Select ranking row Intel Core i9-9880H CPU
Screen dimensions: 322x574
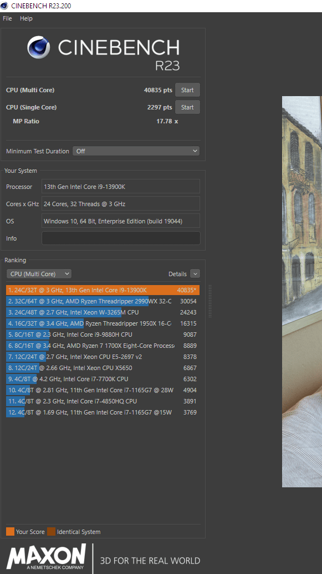[103, 335]
